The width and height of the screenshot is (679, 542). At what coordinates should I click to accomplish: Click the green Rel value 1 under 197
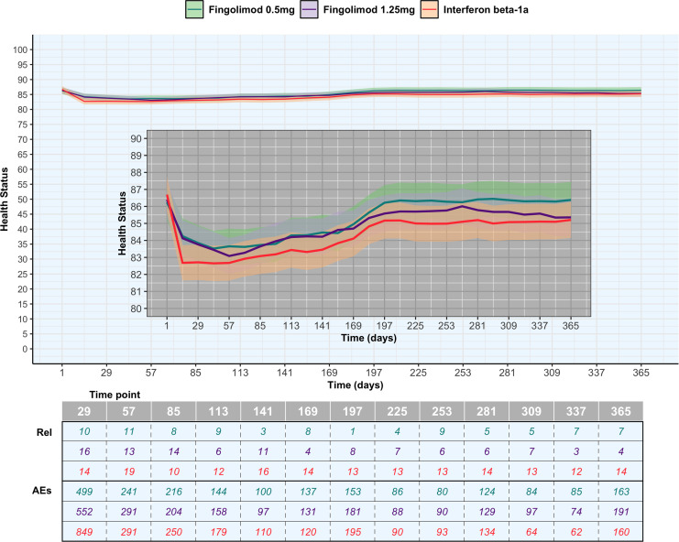[353, 431]
